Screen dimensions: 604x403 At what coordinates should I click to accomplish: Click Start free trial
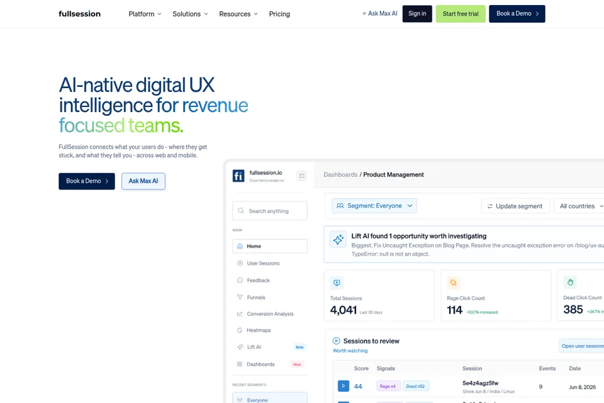[461, 13]
